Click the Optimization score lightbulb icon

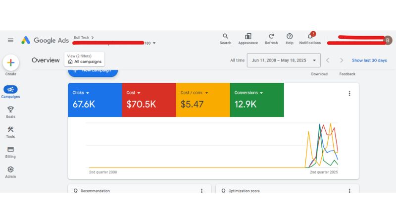223,191
